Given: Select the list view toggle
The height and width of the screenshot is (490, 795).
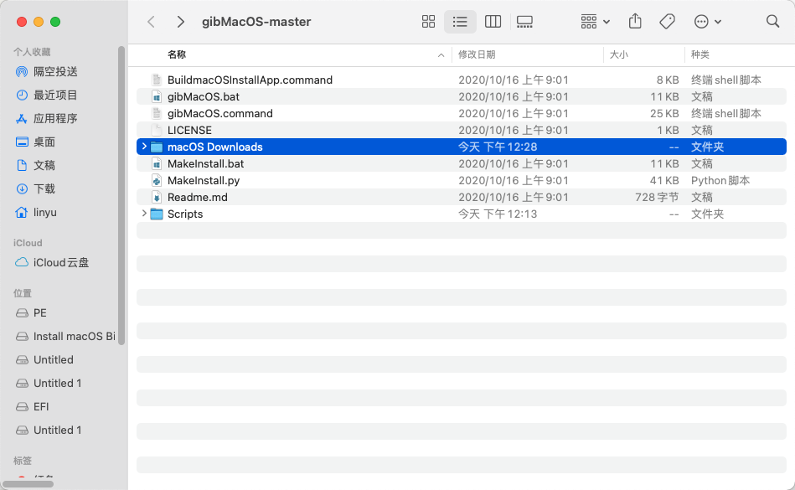Looking at the screenshot, I should pyautogui.click(x=460, y=22).
